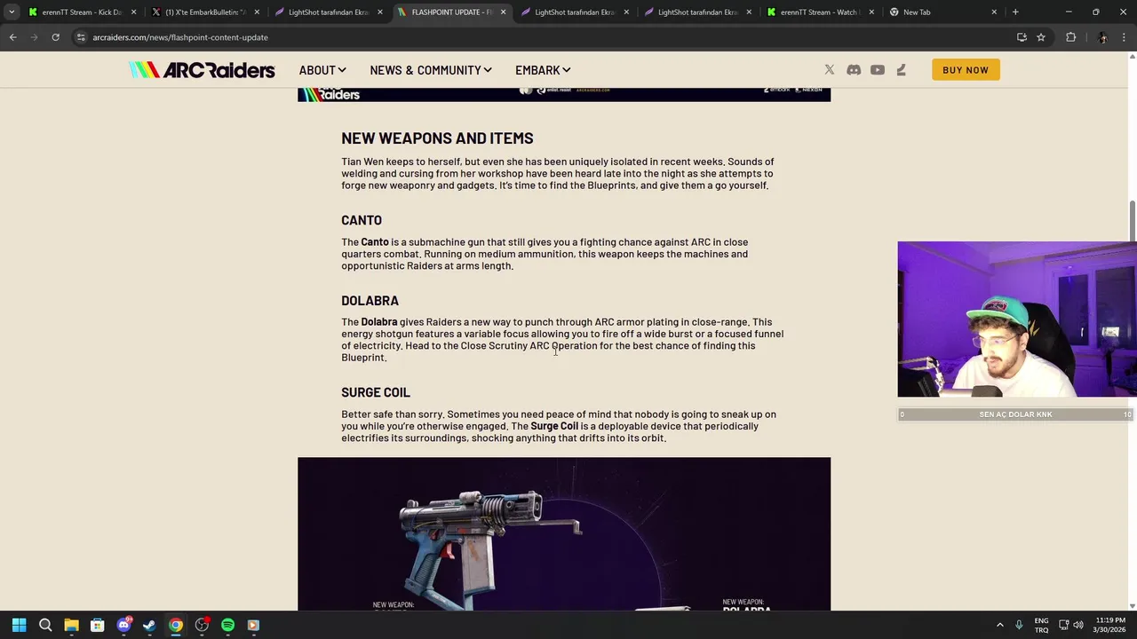Click the microphone icon in system tray
The height and width of the screenshot is (639, 1137).
[x=1019, y=625]
